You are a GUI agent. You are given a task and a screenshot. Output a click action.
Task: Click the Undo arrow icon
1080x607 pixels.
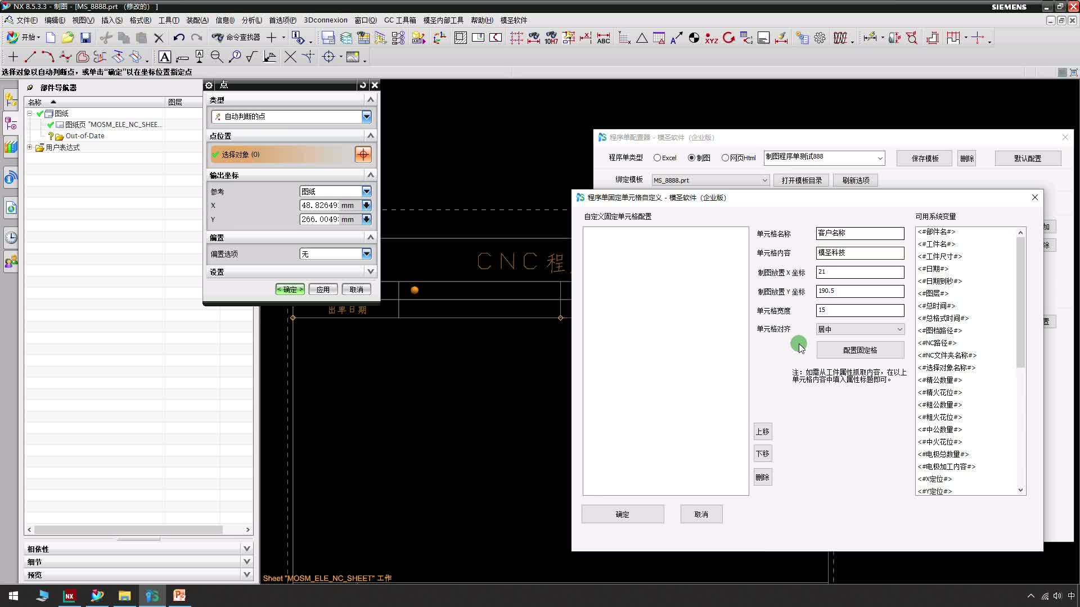[x=179, y=38]
